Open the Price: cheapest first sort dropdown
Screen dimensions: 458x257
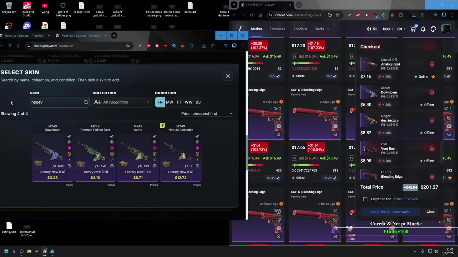[206, 114]
